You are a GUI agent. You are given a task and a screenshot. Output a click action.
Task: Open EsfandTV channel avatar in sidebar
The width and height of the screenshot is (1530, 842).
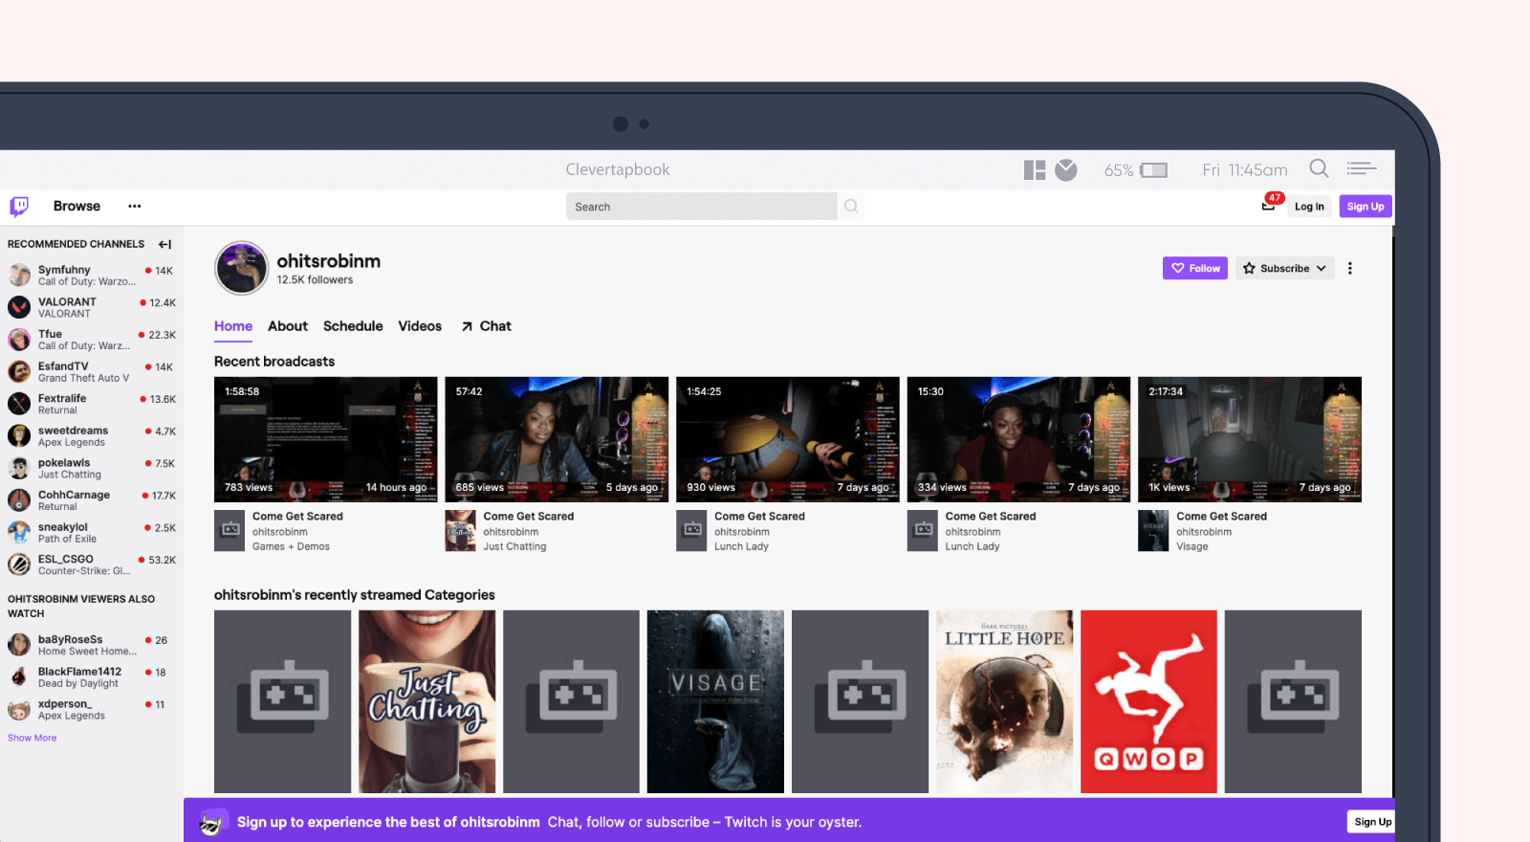(19, 371)
